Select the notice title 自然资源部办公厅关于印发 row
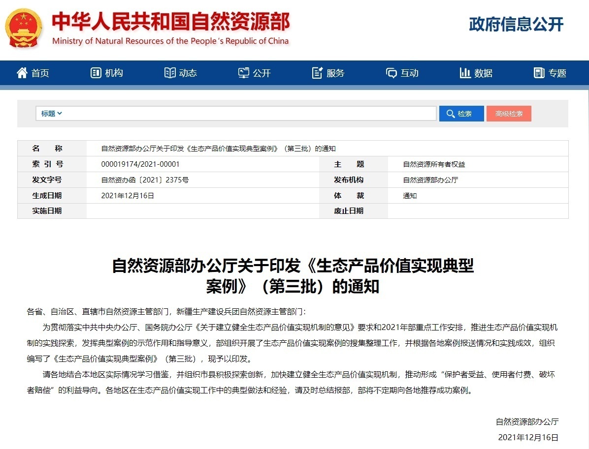589x449 pixels. coord(217,148)
